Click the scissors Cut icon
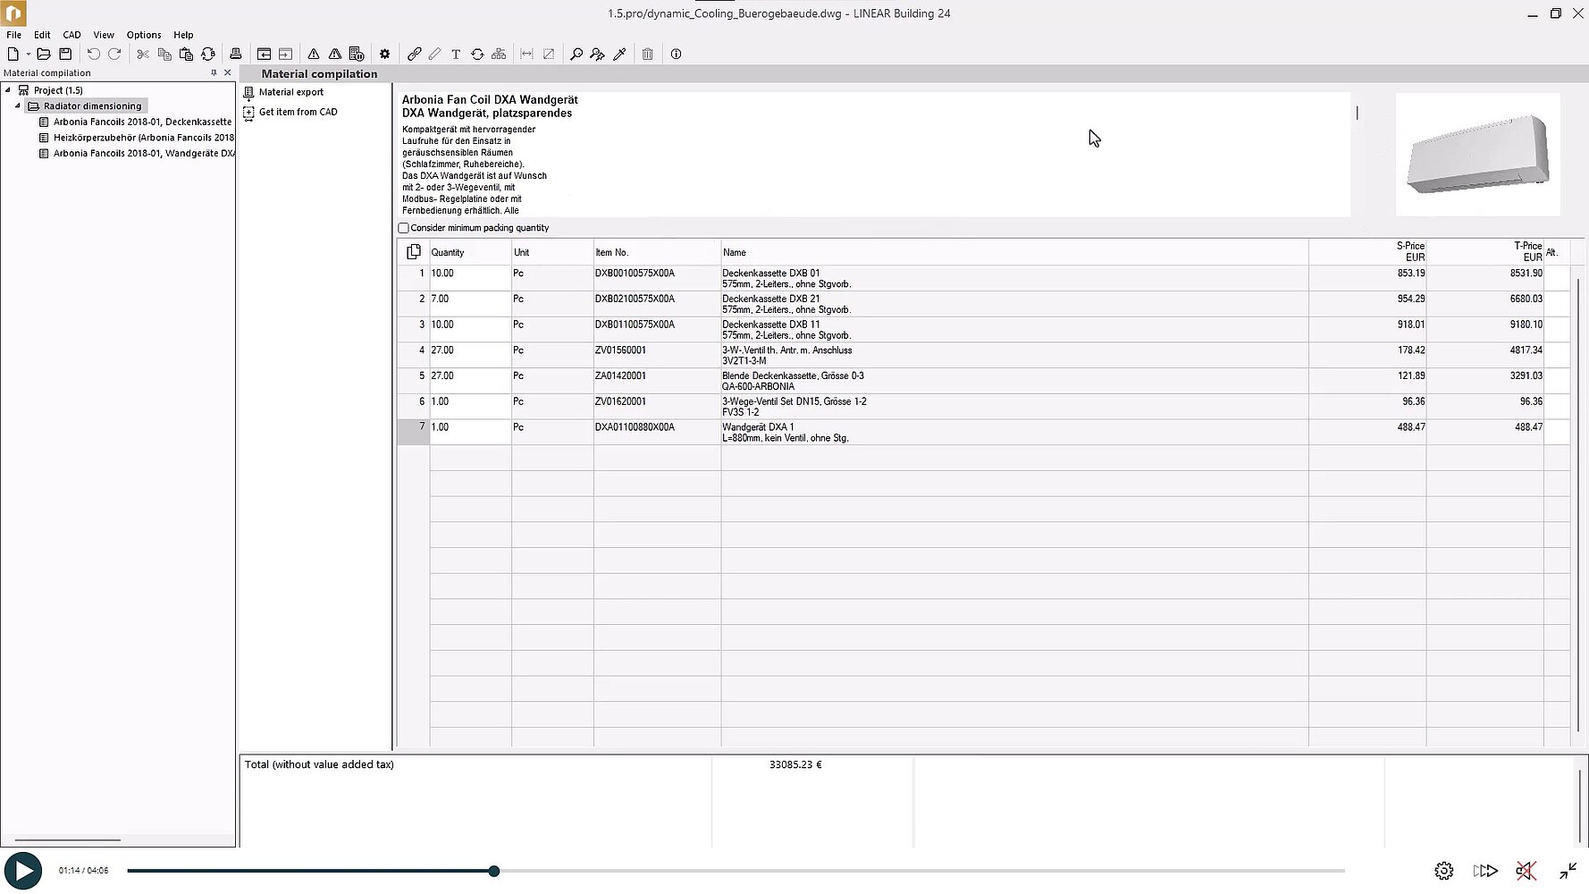The image size is (1589, 894). (143, 55)
